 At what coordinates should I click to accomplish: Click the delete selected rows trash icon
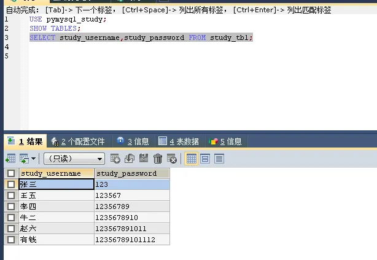coord(158,159)
